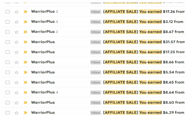
Task: Star the $17.26 affiliate sale email
Action: tap(17, 12)
